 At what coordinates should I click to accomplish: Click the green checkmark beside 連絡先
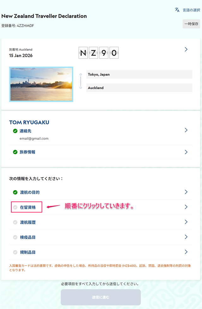pyautogui.click(x=15, y=131)
